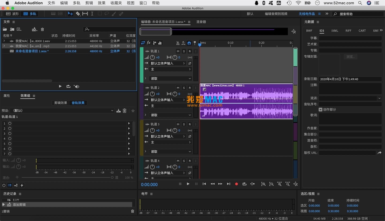Image resolution: width=385 pixels, height=221 pixels.
Task: Switch to the 属性 panel tab
Action: click(7, 96)
